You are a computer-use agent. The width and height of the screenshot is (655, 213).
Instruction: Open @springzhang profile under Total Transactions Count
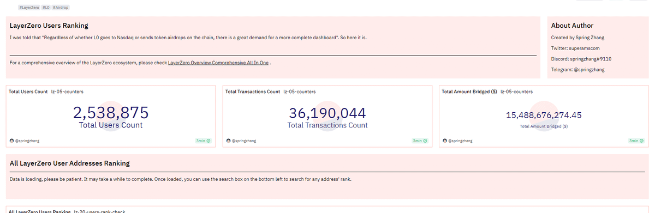(x=243, y=141)
